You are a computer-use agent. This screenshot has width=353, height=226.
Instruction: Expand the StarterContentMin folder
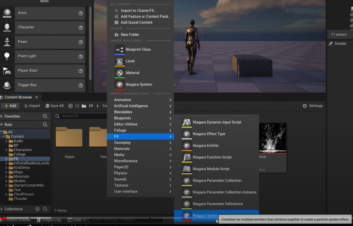(7, 185)
